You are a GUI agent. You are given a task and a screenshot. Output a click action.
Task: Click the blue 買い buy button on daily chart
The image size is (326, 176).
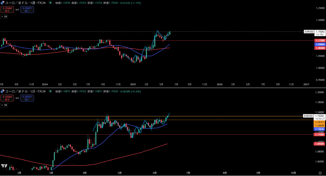click(27, 98)
